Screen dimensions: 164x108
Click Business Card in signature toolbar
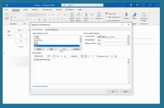[x=103, y=56]
